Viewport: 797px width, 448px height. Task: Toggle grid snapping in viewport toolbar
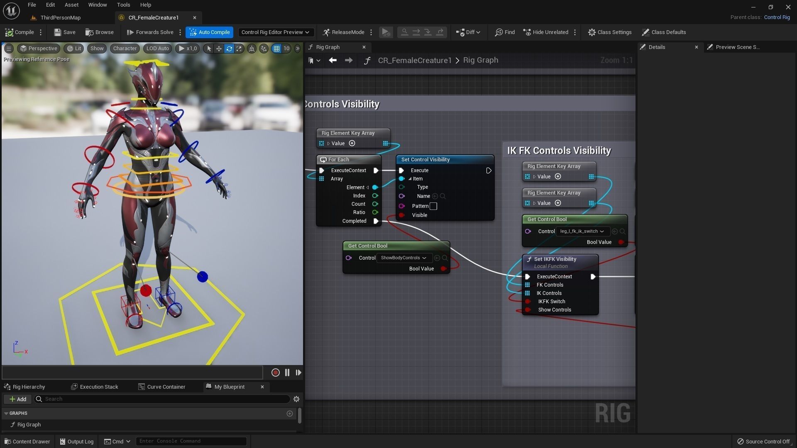276,49
